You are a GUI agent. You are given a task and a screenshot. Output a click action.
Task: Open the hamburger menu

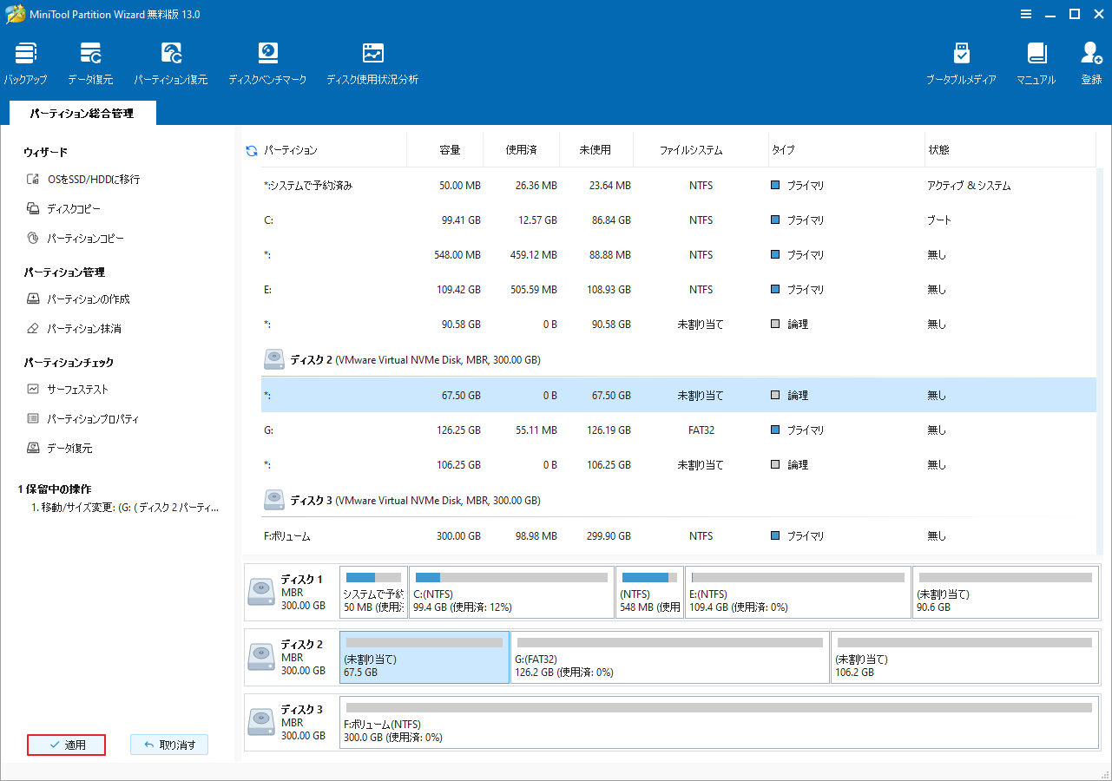pyautogui.click(x=1026, y=14)
